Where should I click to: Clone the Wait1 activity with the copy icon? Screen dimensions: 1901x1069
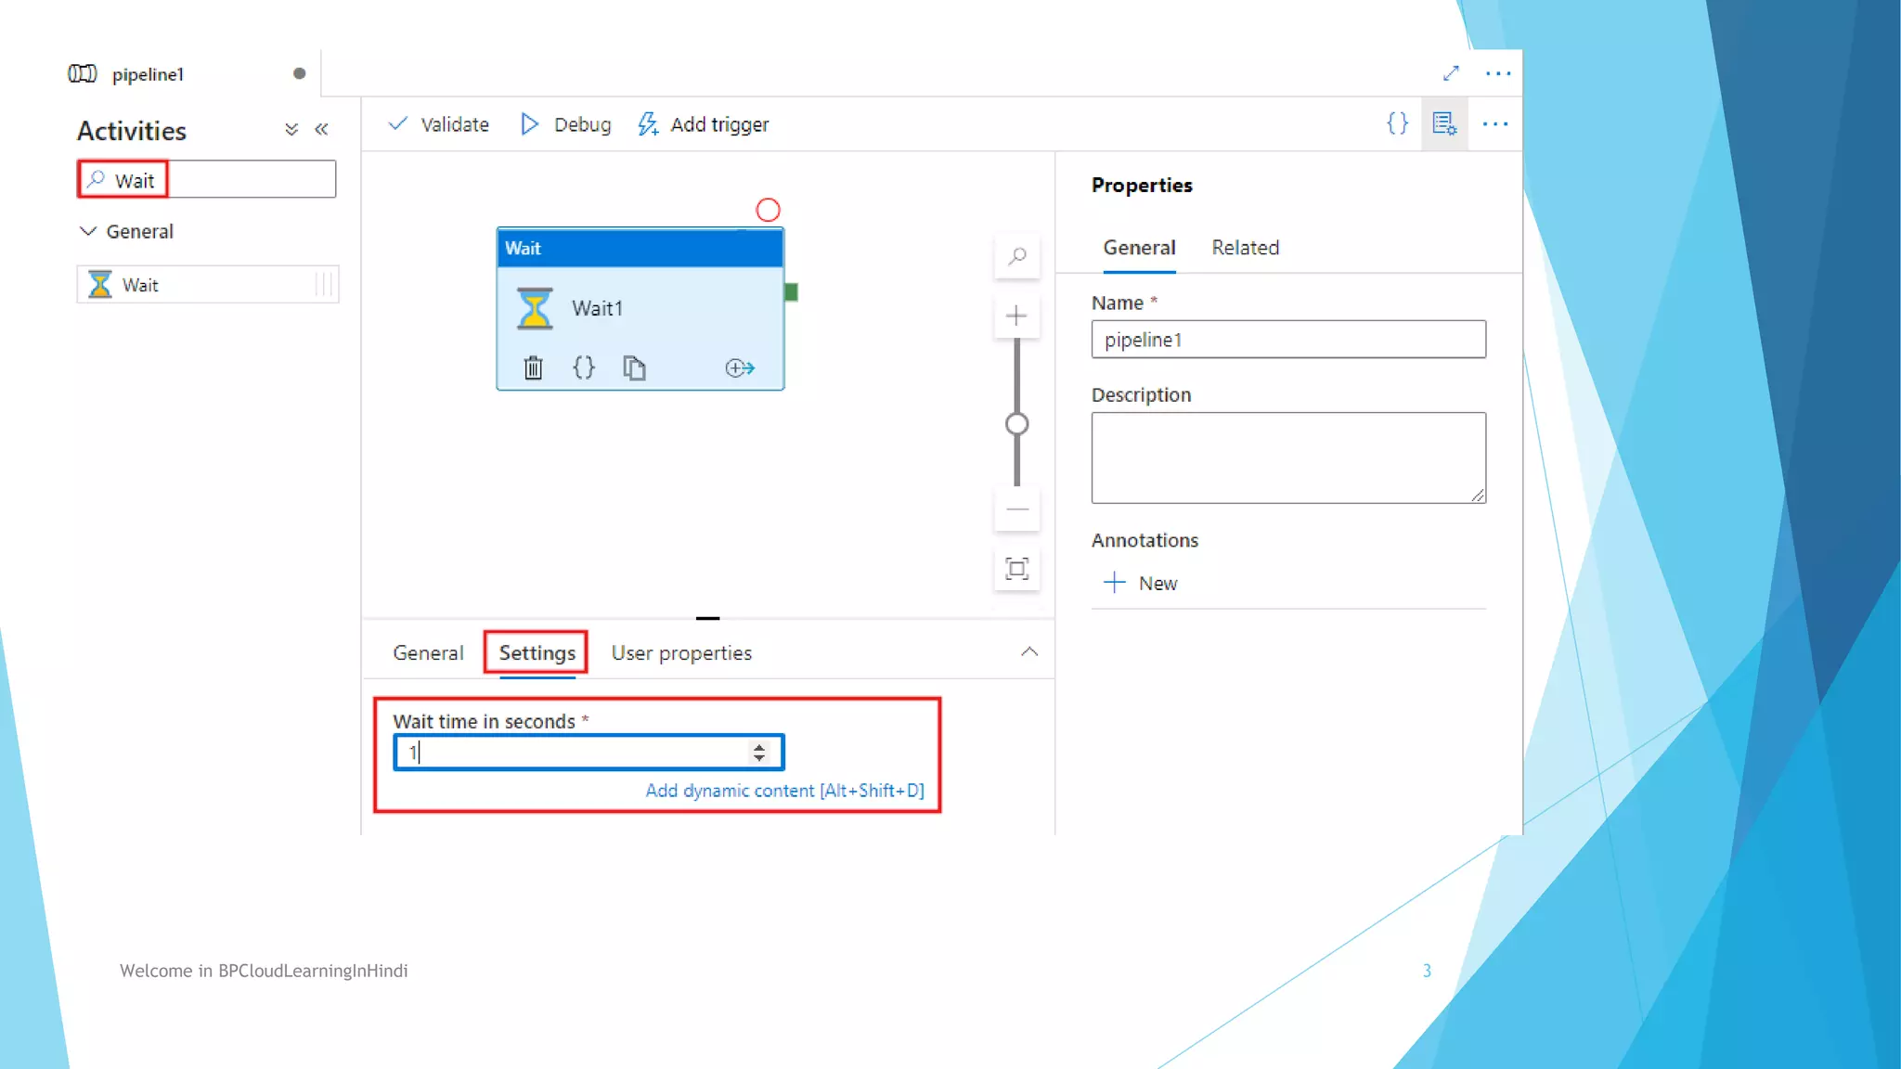[x=634, y=368]
